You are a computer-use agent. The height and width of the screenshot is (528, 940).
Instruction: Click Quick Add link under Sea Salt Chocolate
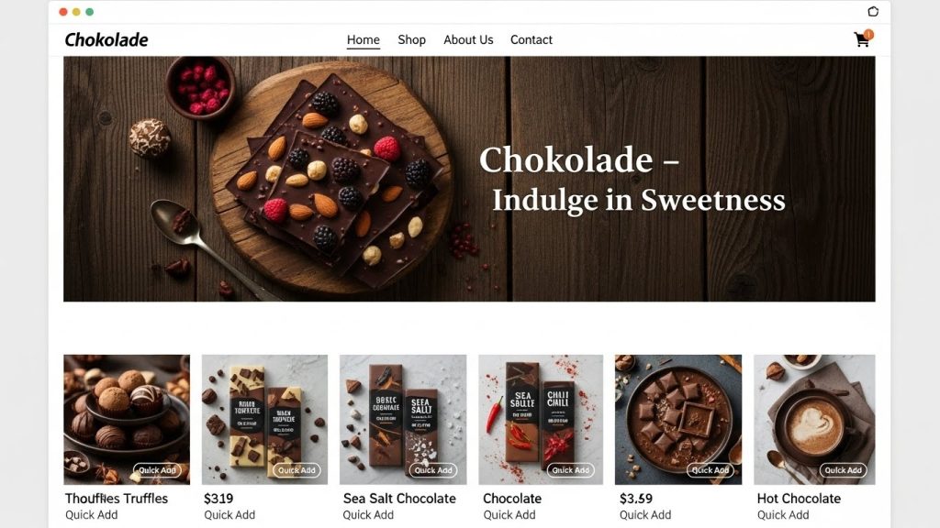368,515
